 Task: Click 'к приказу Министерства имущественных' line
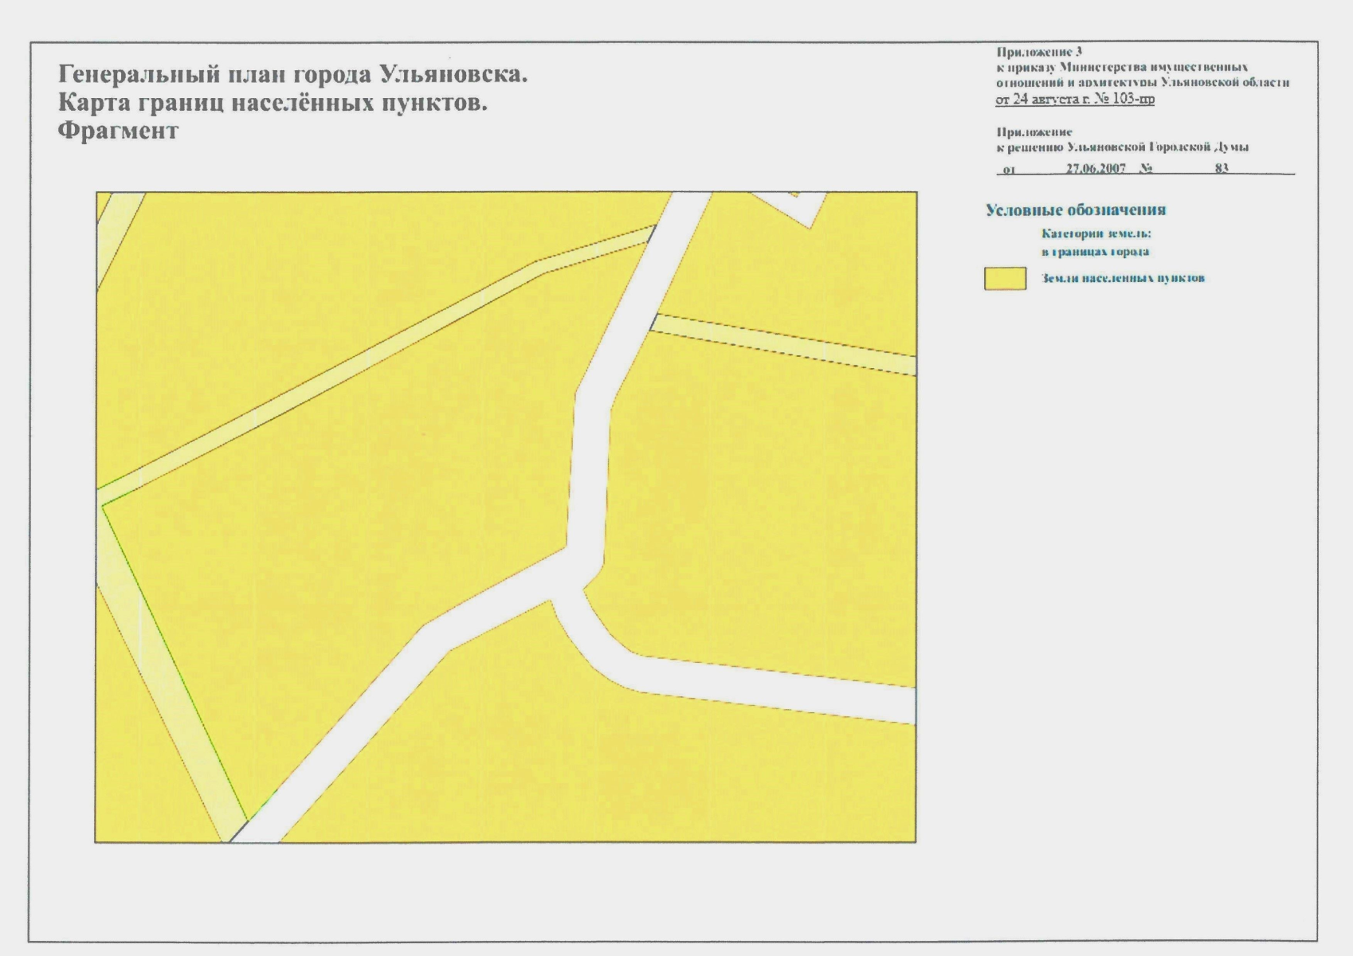pos(1122,67)
